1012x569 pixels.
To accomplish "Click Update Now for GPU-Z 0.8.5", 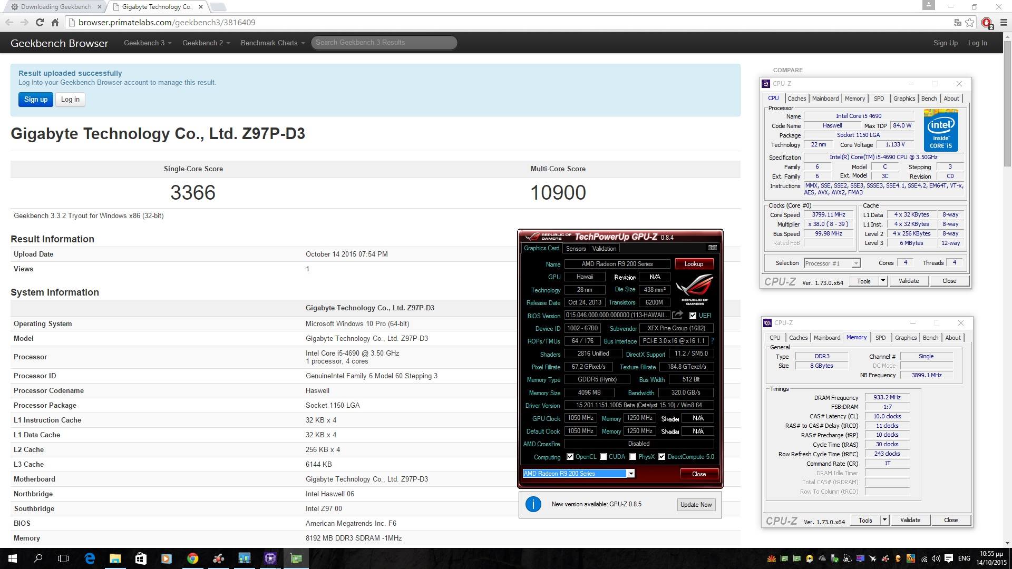I will pos(696,504).
